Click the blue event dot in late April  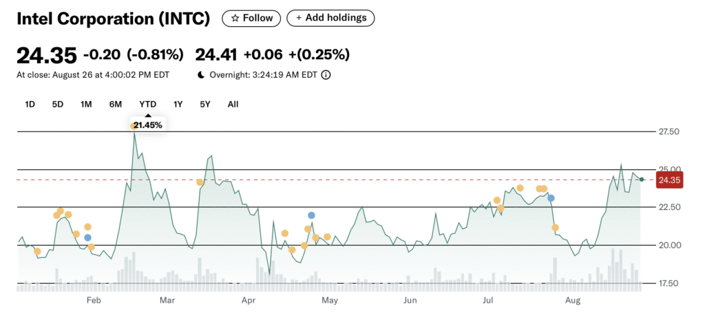coord(311,215)
